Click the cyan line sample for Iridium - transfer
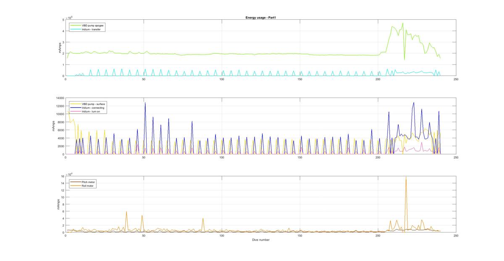 pyautogui.click(x=75, y=29)
